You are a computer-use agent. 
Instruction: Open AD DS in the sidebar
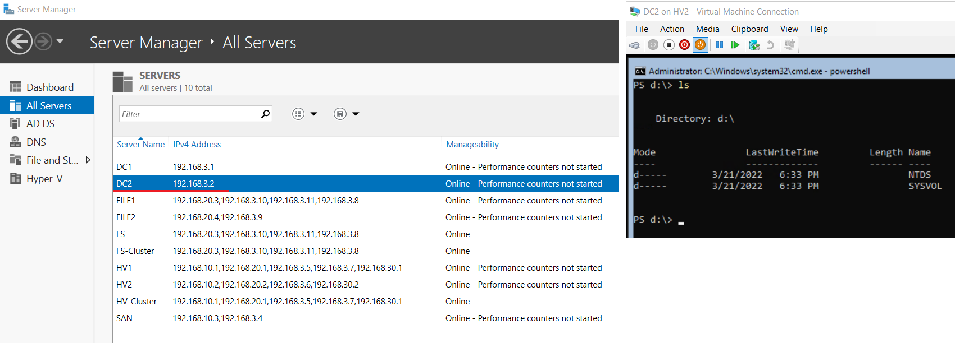(x=47, y=123)
